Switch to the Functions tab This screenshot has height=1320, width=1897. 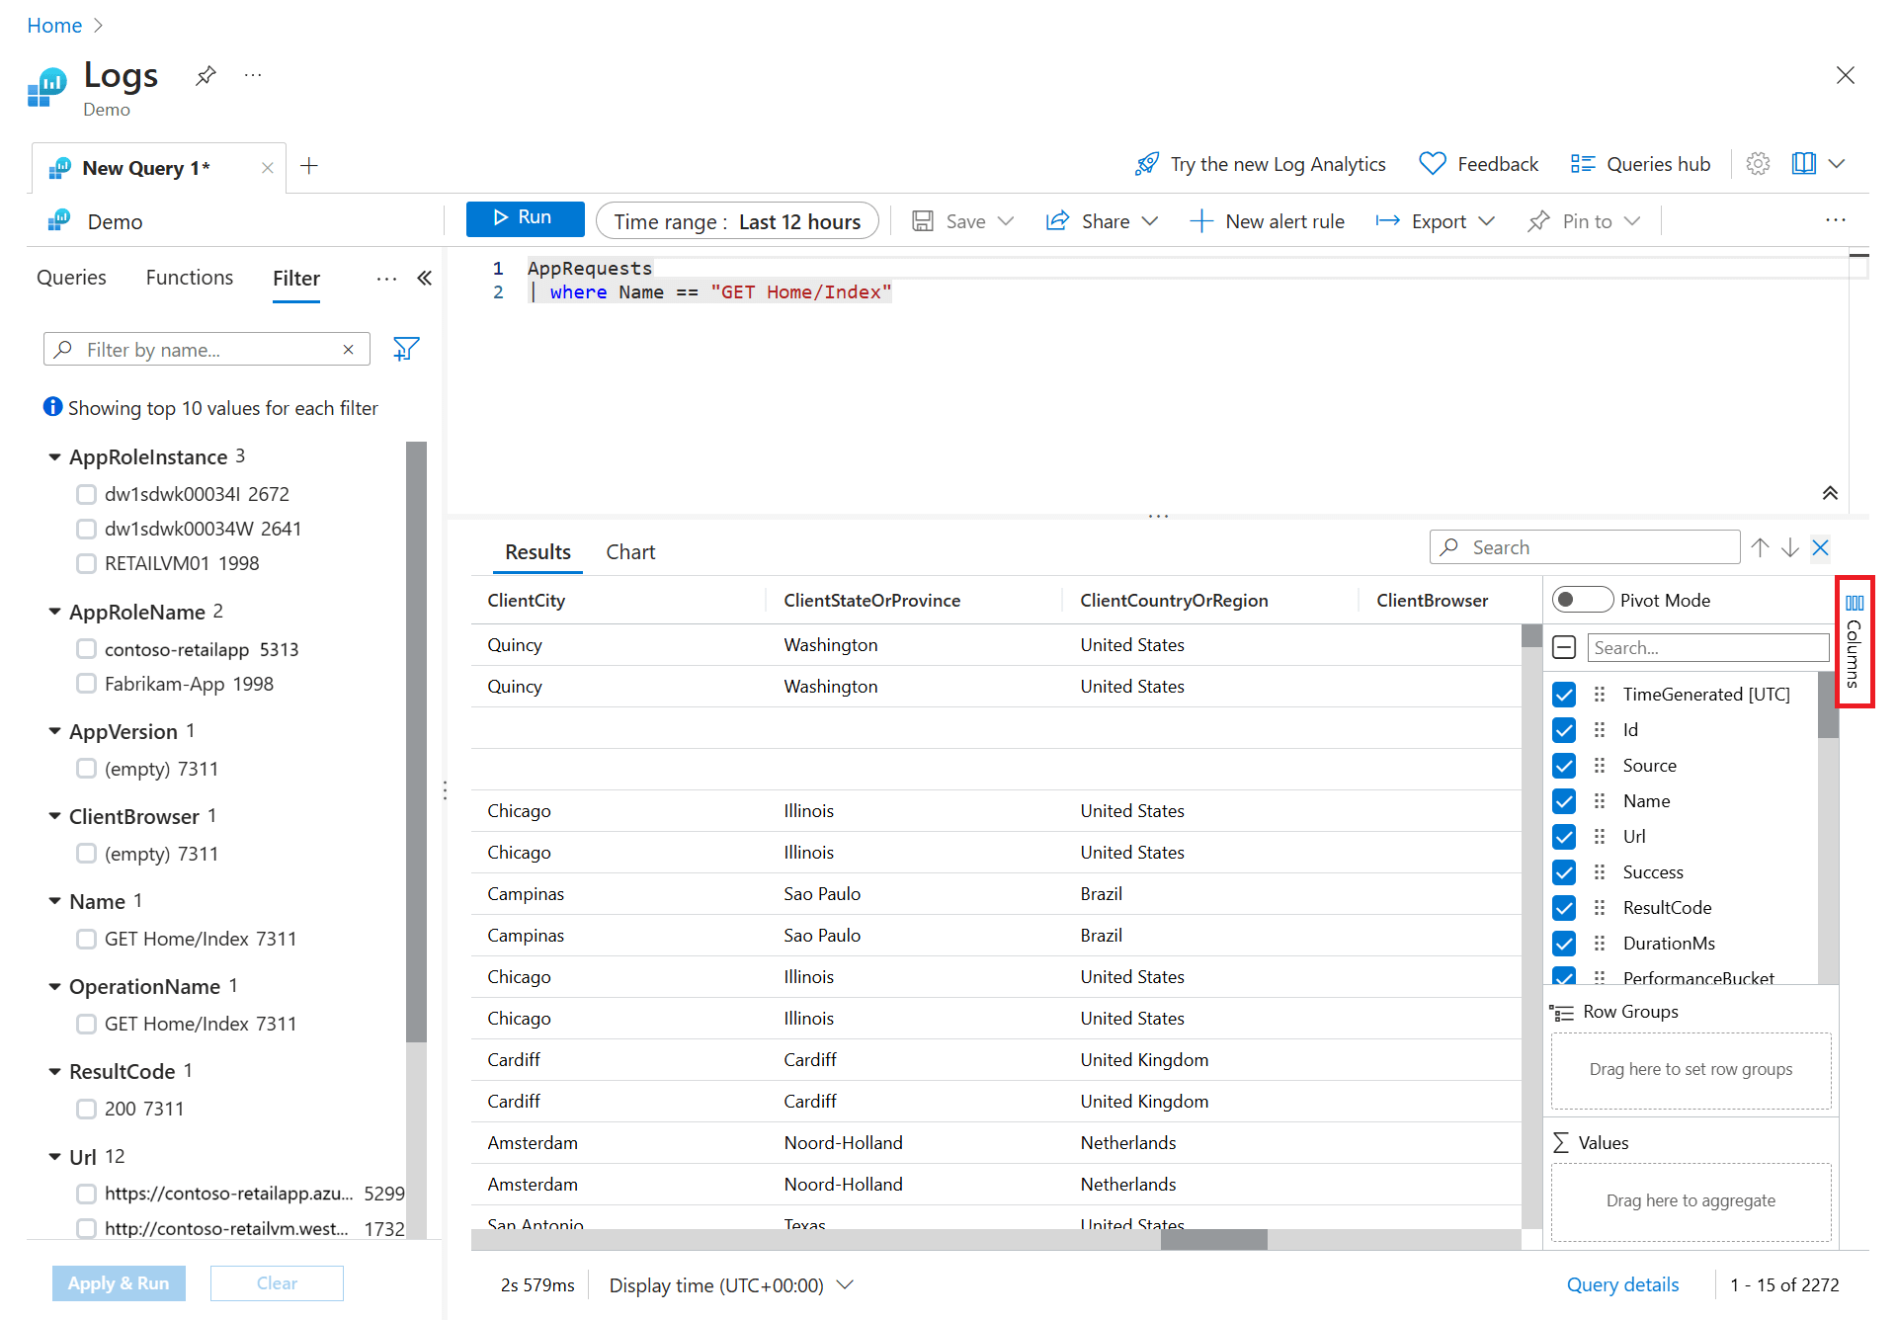(x=189, y=278)
